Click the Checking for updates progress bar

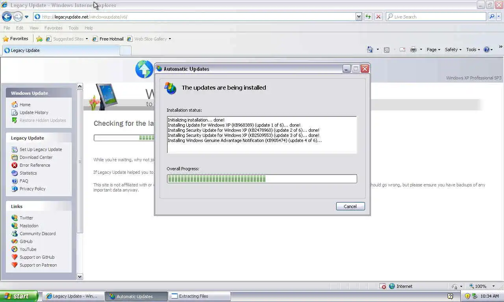pyautogui.click(x=124, y=138)
